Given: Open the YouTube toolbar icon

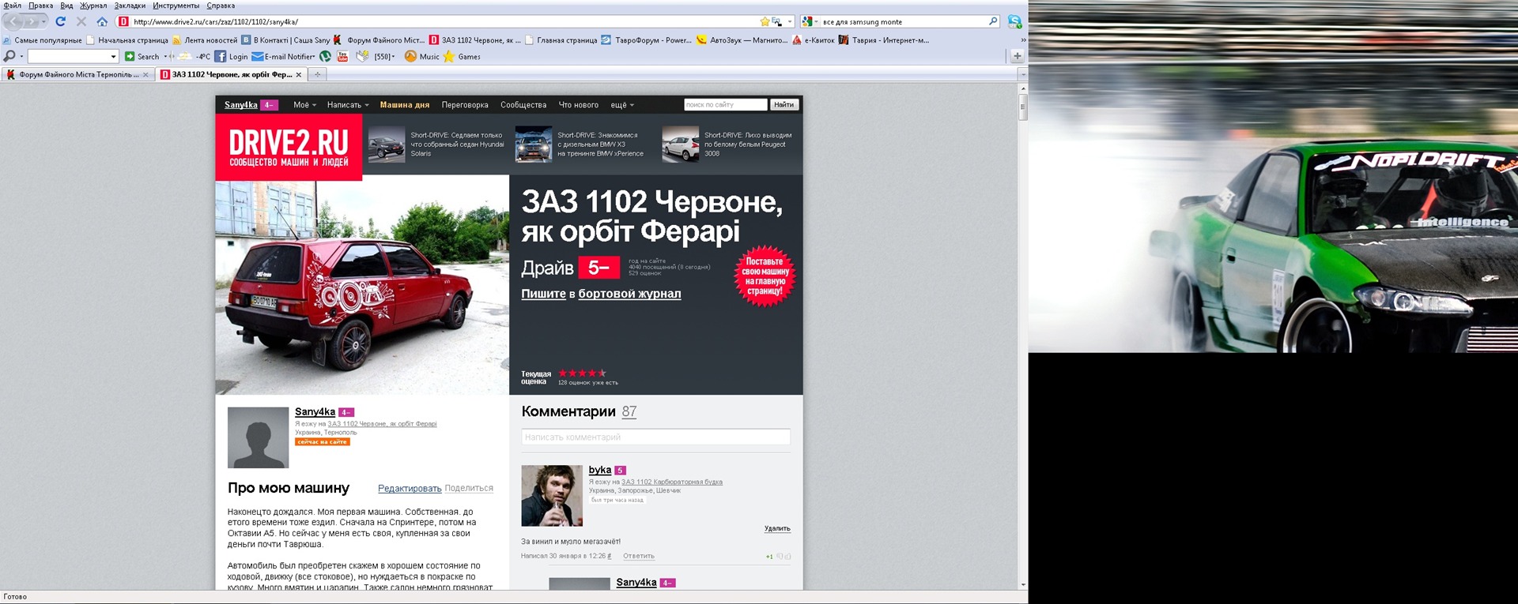Looking at the screenshot, I should pyautogui.click(x=342, y=57).
